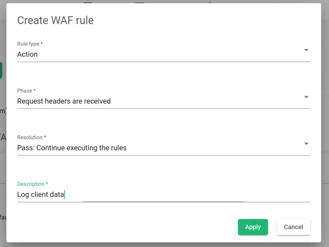The image size is (329, 247).
Task: Click the Phase label with asterisk
Action: 26,91
